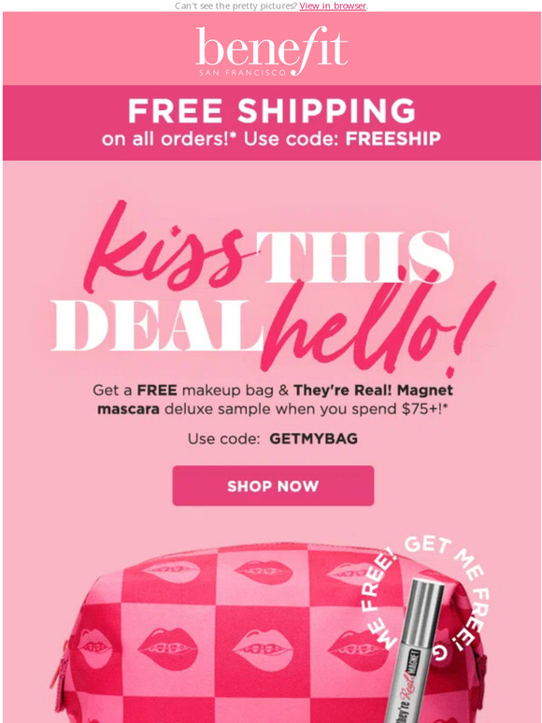The height and width of the screenshot is (723, 542).
Task: Click the top-center lips print on the bag
Action: coord(263,573)
